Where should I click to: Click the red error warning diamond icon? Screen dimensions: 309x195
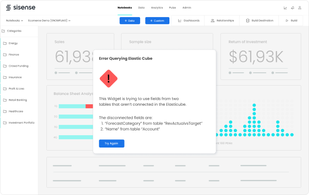(109, 78)
